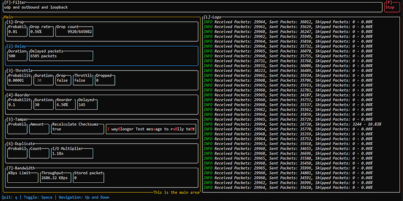Select log line with Sent Packets 36696
The width and height of the screenshot is (403, 201).
[288, 154]
